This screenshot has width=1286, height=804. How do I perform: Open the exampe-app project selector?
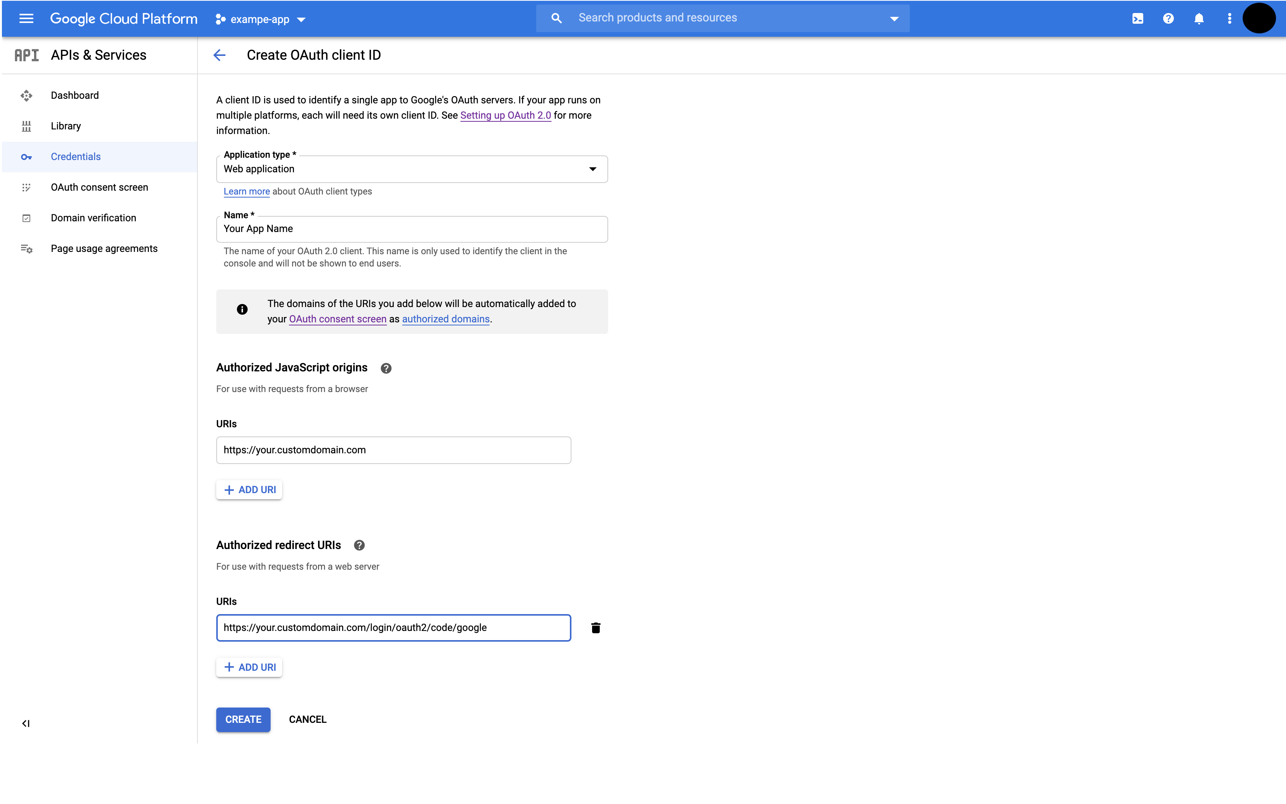coord(260,20)
